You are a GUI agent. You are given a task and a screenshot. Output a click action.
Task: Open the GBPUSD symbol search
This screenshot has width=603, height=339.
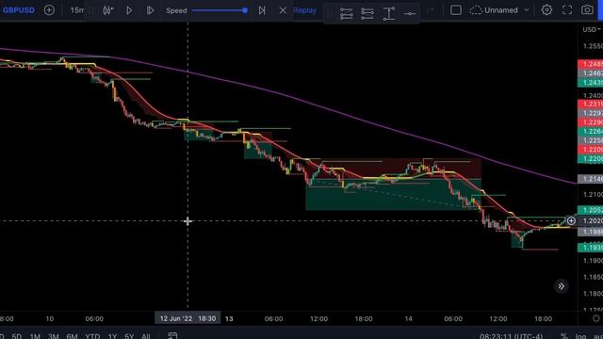(x=18, y=10)
